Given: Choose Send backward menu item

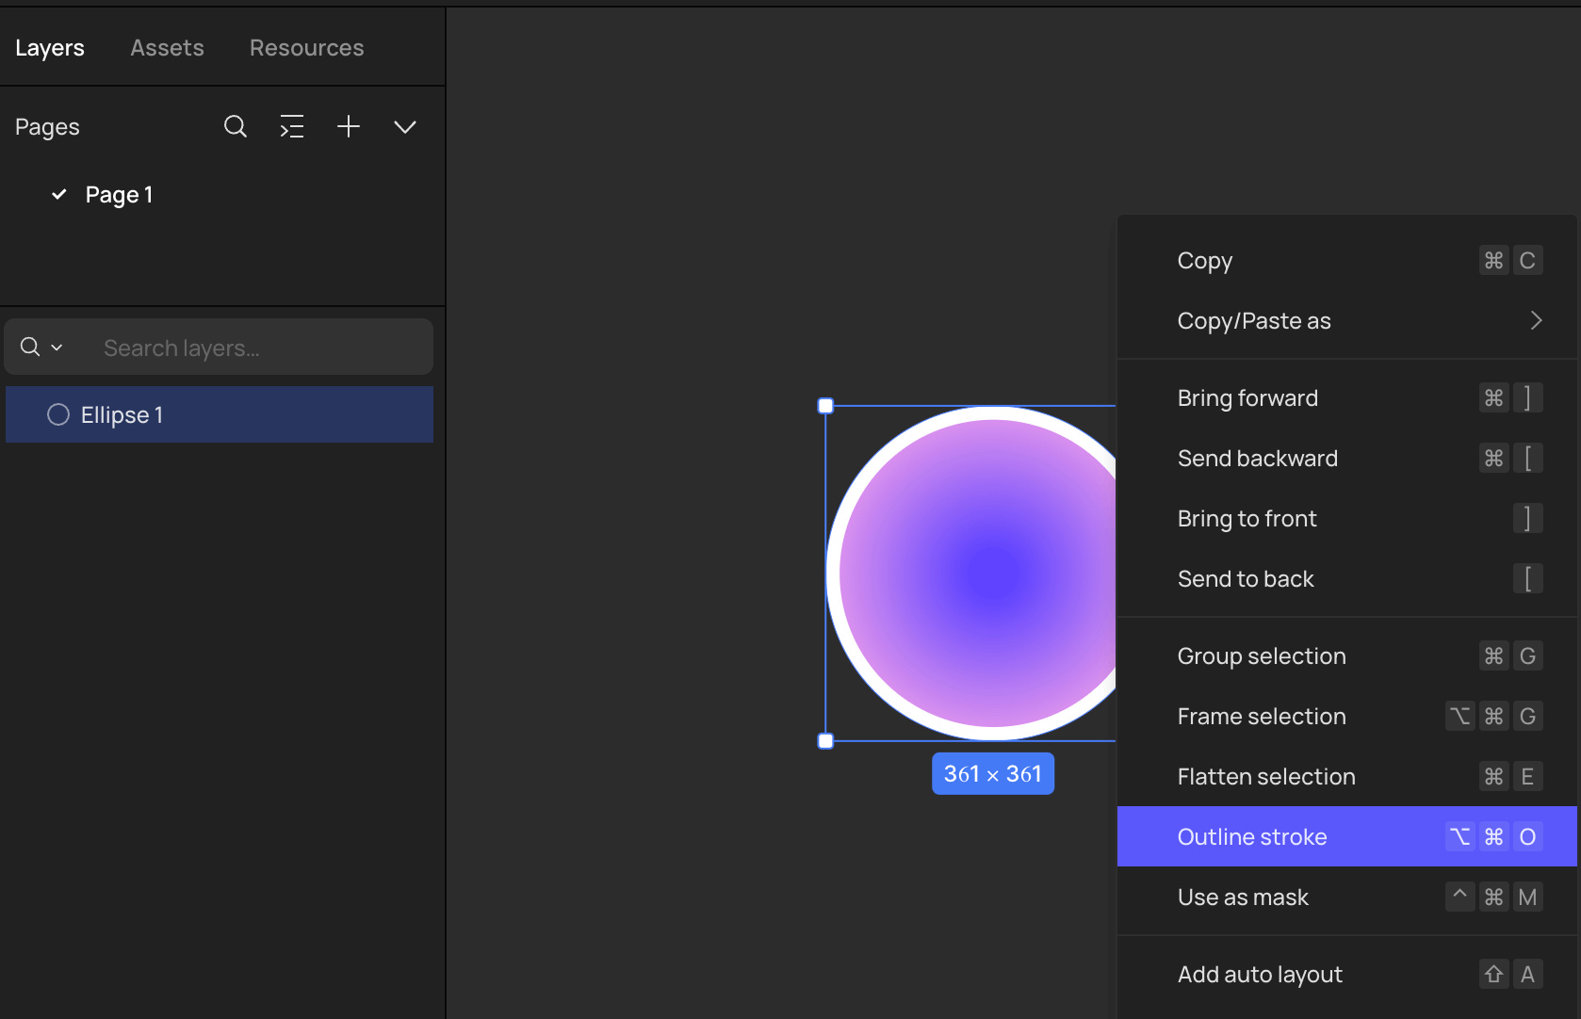Looking at the screenshot, I should (x=1347, y=458).
